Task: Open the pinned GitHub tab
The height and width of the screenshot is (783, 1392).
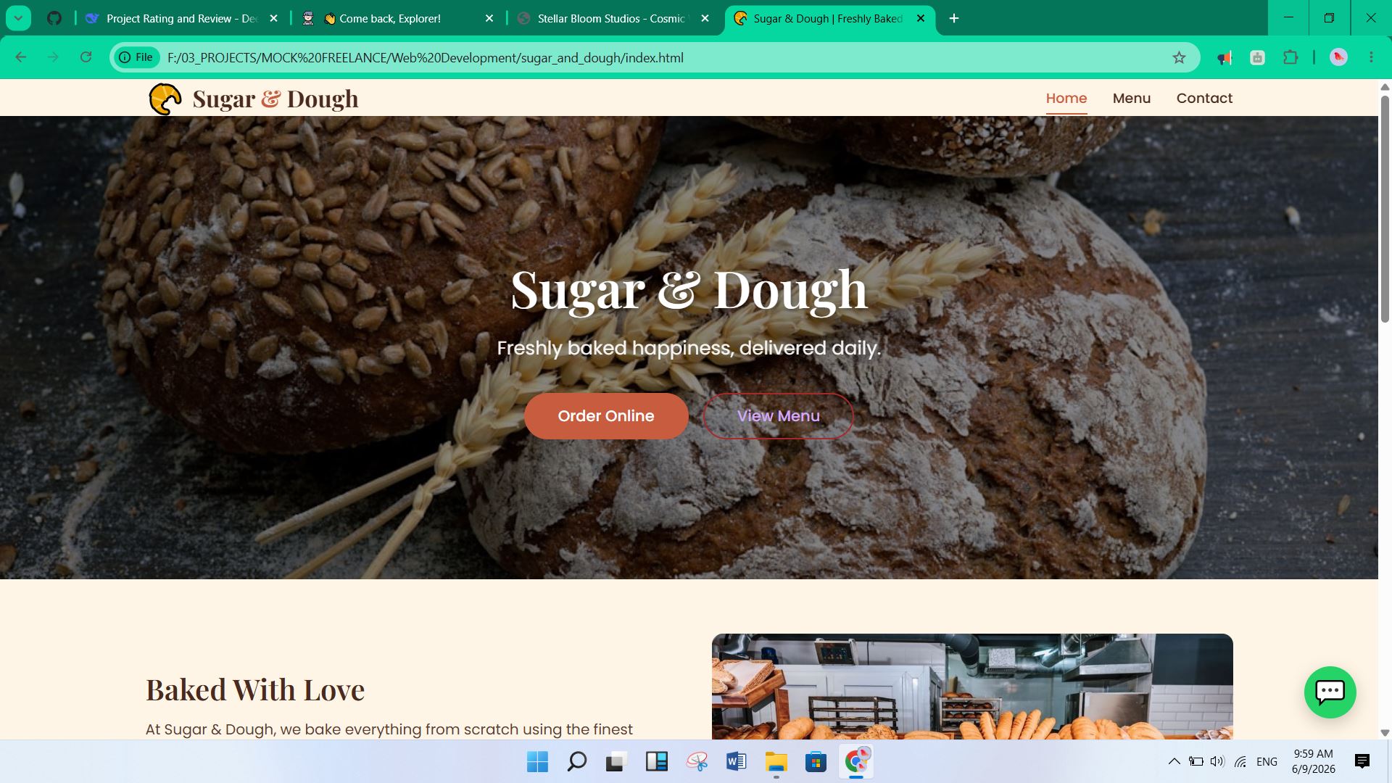Action: pyautogui.click(x=54, y=18)
